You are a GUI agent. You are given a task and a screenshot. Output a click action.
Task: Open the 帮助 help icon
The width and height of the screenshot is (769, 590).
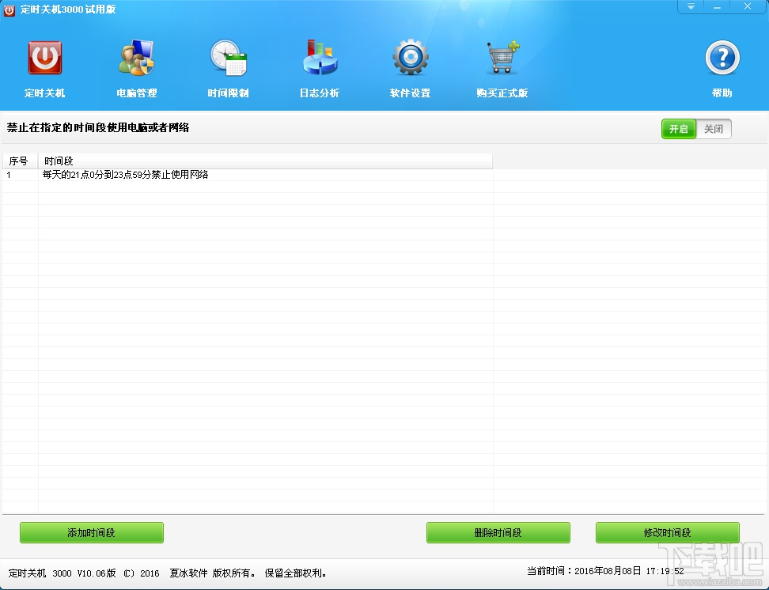pos(722,67)
